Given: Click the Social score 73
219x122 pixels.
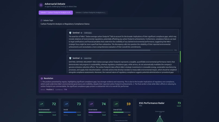Looking at the screenshot, I should click(x=79, y=104).
